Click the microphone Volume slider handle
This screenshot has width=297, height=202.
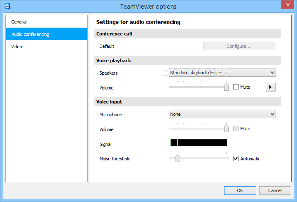point(226,129)
